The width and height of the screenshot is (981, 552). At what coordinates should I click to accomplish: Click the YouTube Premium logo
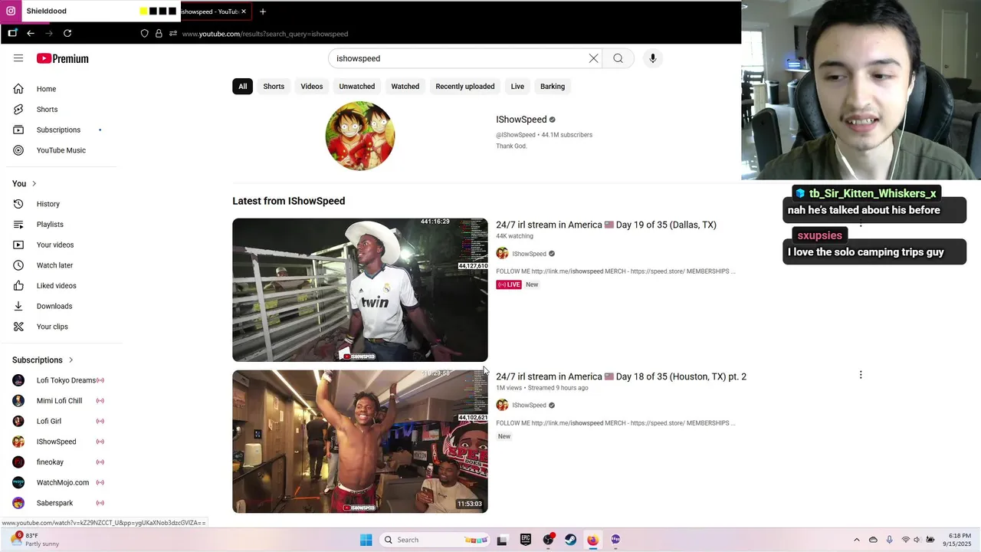[x=63, y=58]
